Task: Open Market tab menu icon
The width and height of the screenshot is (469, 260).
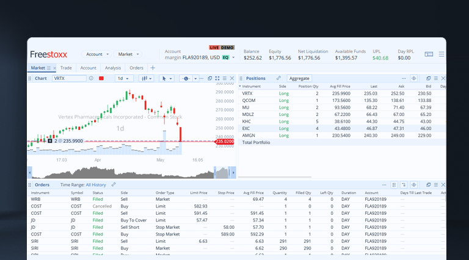Action: [49, 68]
